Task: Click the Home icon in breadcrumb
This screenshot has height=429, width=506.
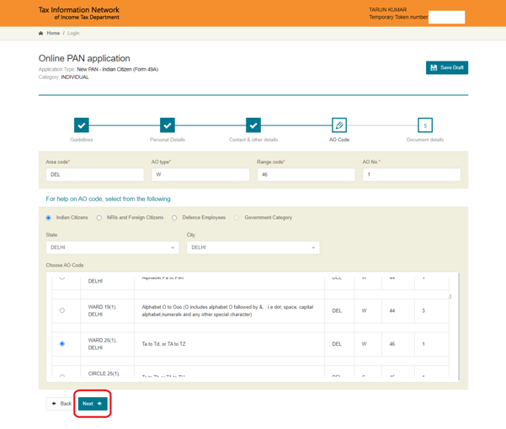Action: (x=40, y=34)
